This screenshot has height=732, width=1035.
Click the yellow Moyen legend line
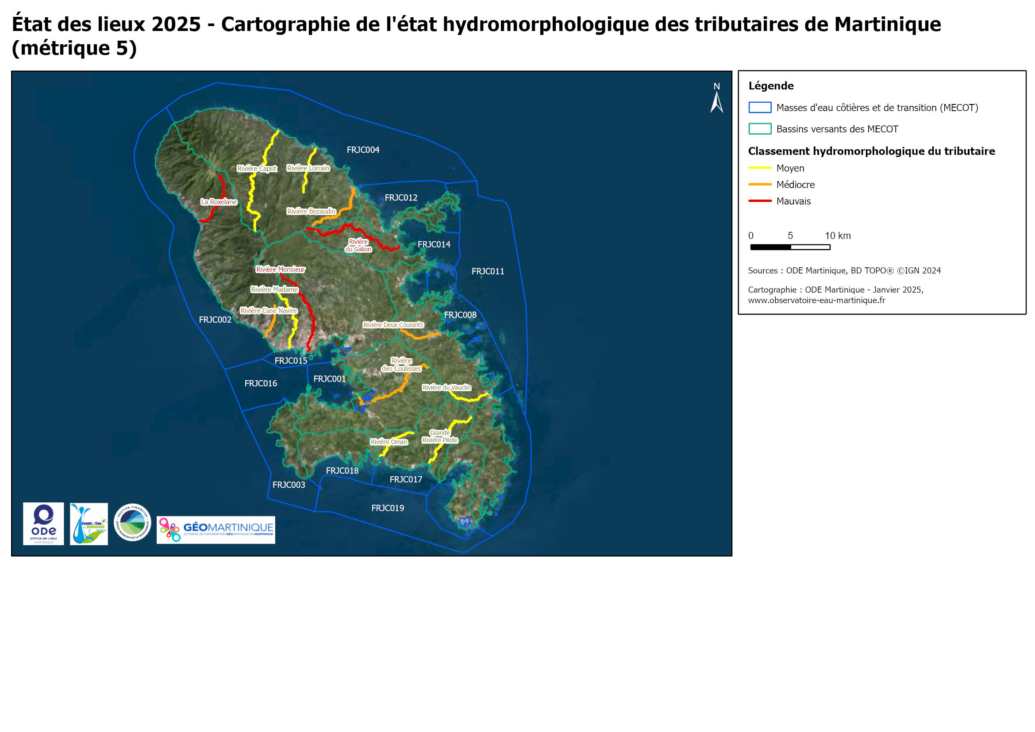click(x=760, y=168)
